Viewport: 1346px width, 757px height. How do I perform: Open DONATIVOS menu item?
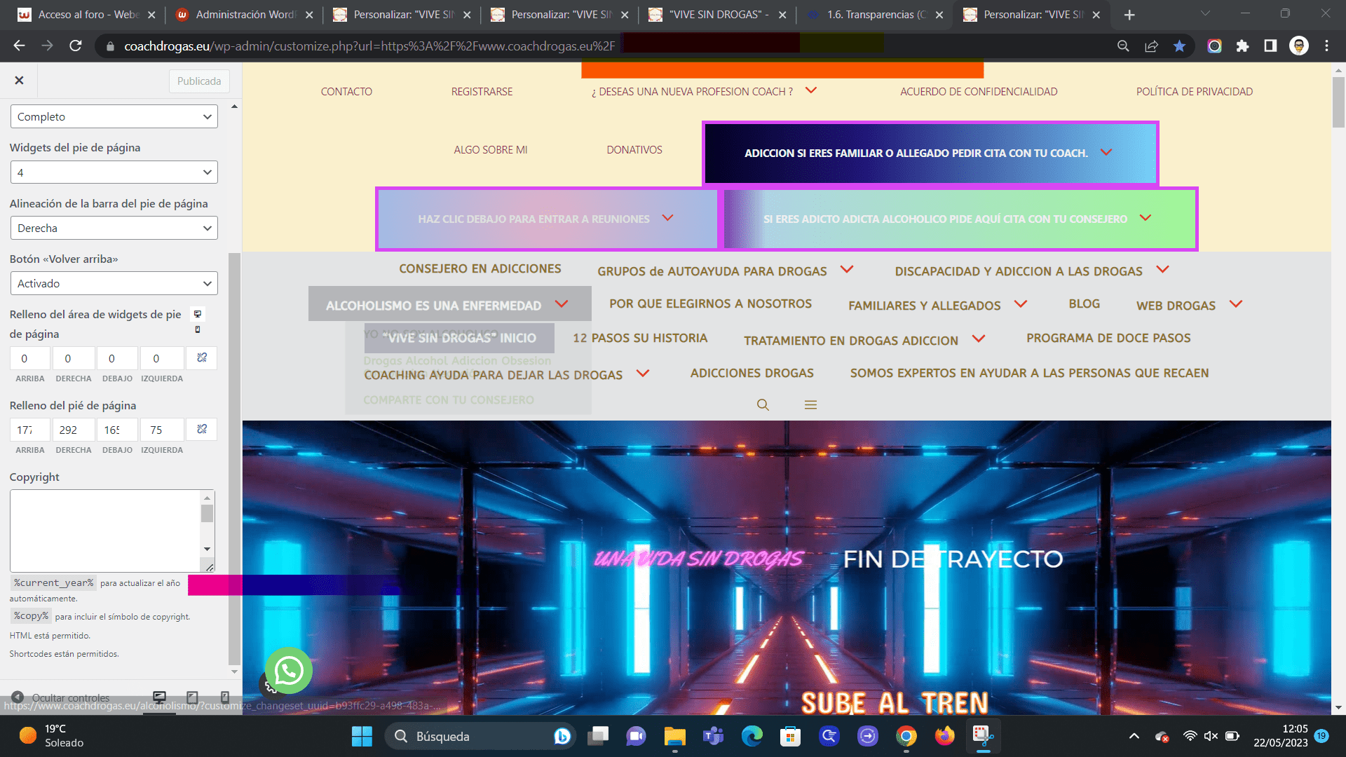634,150
